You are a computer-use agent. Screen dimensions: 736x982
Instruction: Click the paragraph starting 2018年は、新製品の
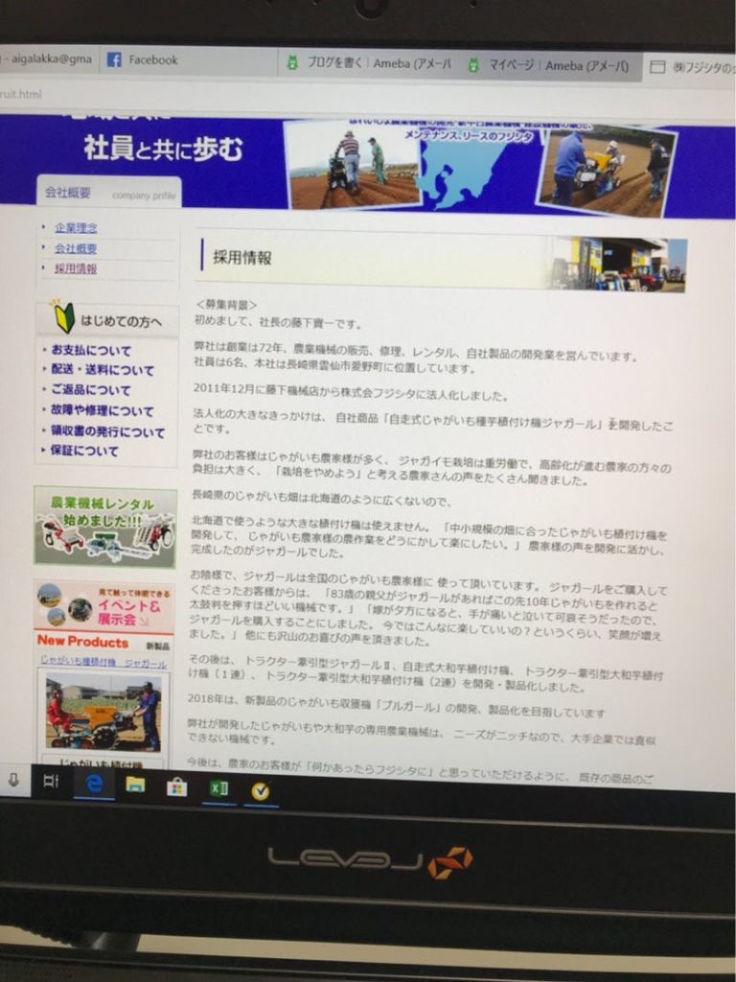(396, 706)
